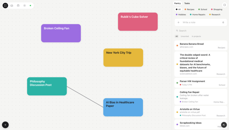Click the aristotle on virtue.pdf attachment
229x130 pixels.
tap(190, 112)
